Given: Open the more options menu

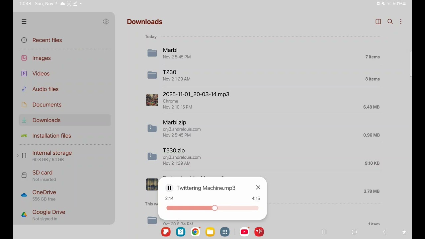Looking at the screenshot, I should click(x=401, y=22).
